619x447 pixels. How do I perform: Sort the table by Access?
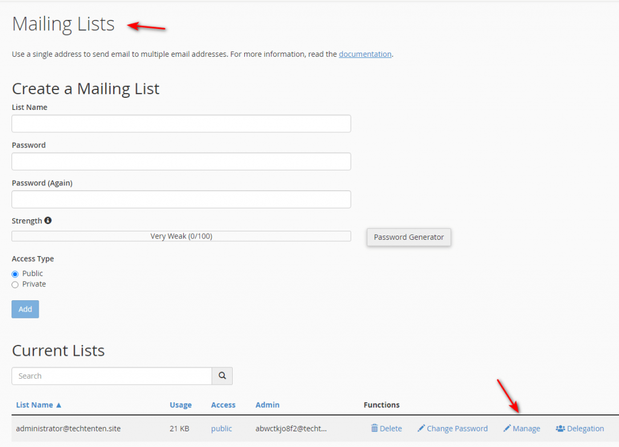click(x=222, y=405)
